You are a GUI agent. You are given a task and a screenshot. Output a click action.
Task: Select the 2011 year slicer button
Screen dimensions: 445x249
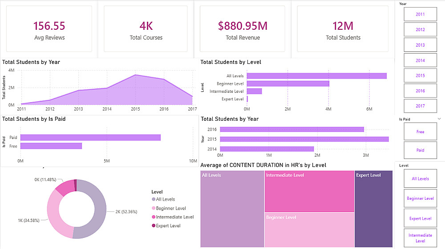pos(421,15)
